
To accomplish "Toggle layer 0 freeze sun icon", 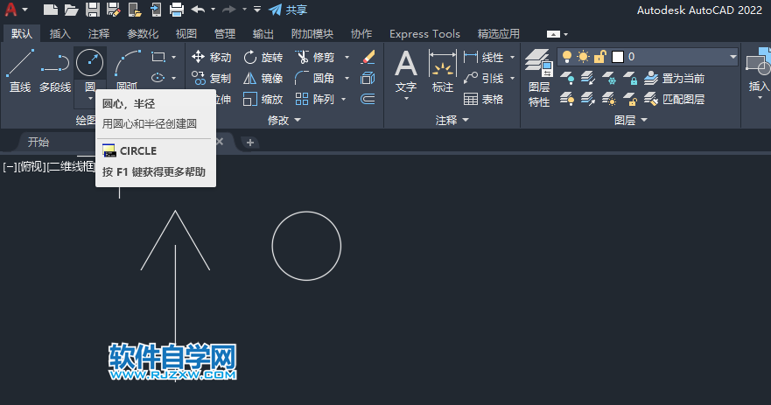I will pyautogui.click(x=583, y=57).
